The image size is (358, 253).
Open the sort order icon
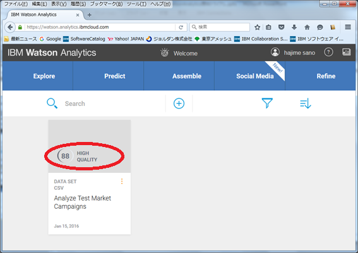pyautogui.click(x=306, y=103)
